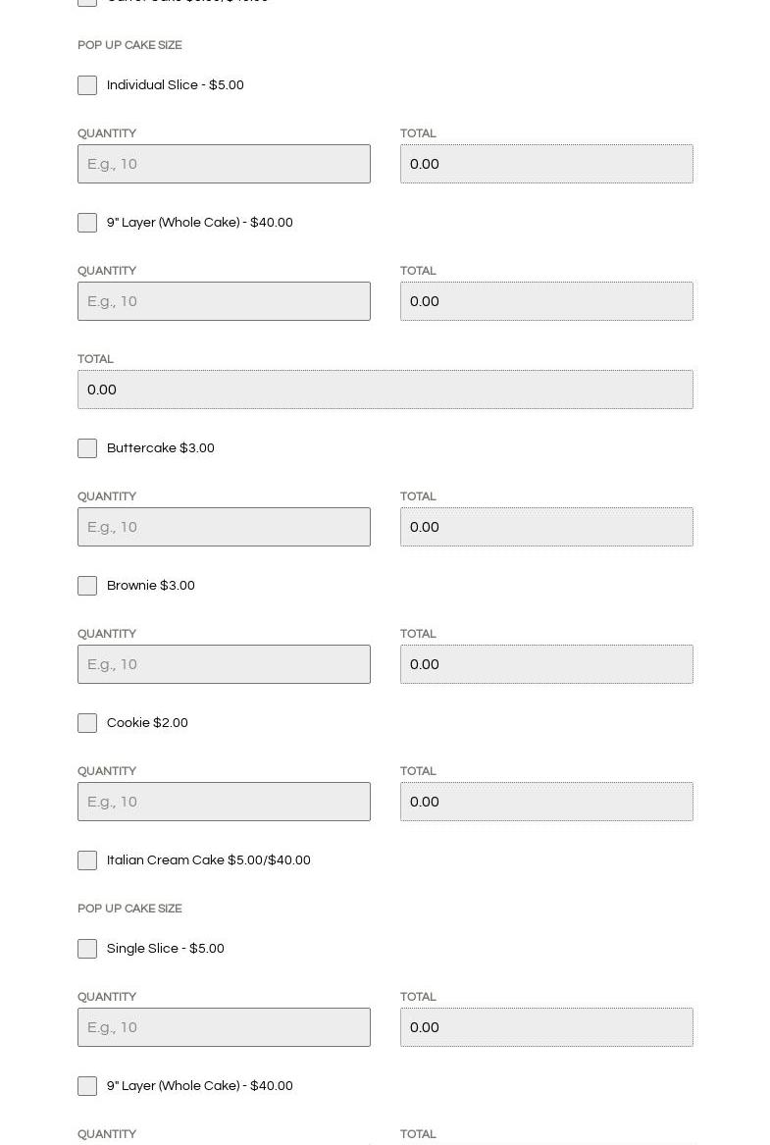The width and height of the screenshot is (770, 1145).
Task: Enter the Buttercake Quantity field
Action: point(224,527)
